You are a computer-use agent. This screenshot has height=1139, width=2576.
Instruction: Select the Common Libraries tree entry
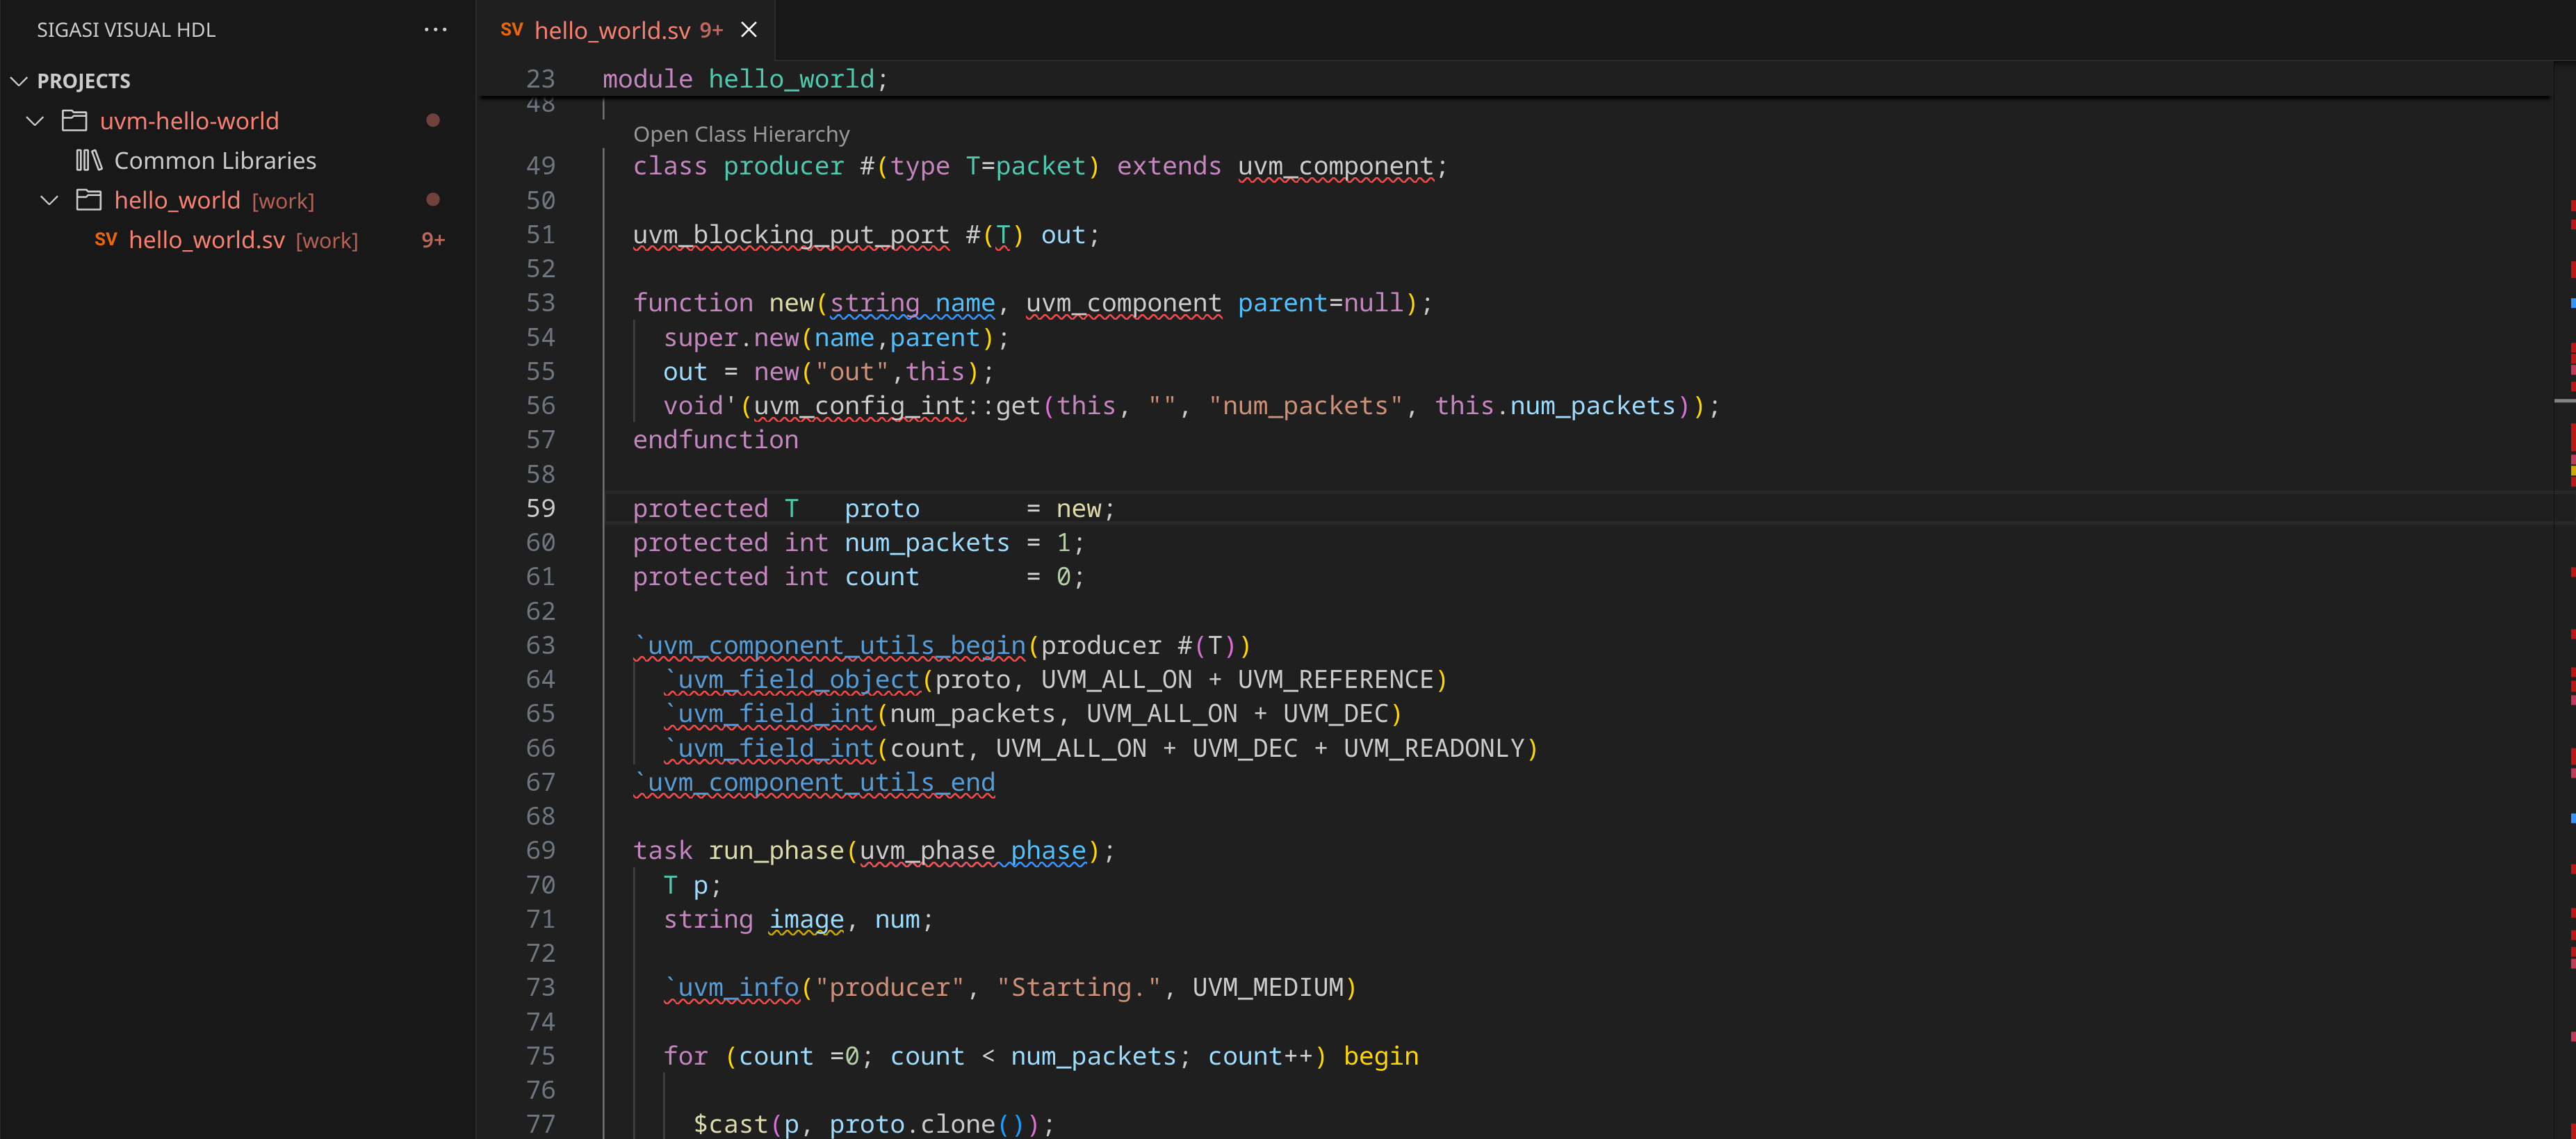click(x=215, y=160)
